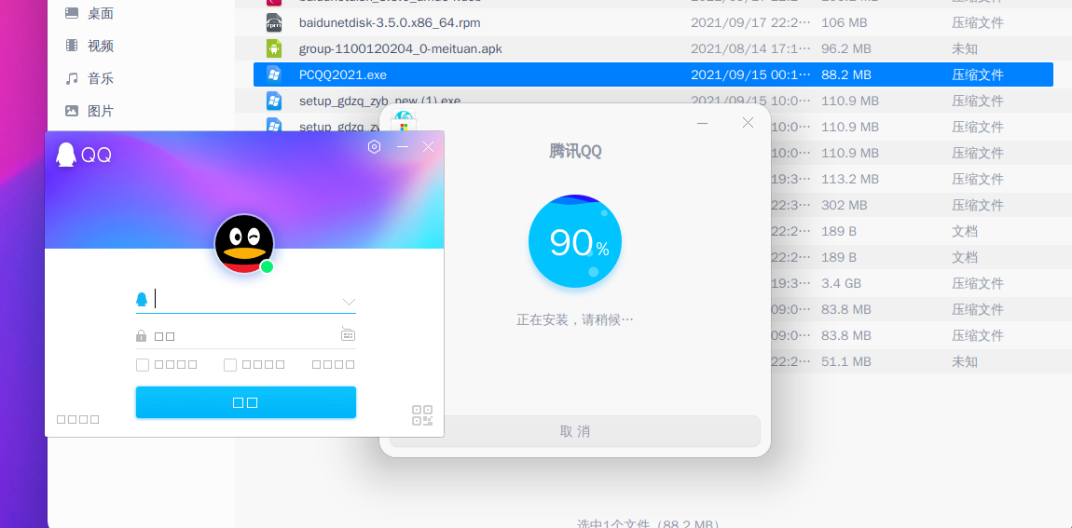Open the soft keyboard icon in password field

(x=348, y=334)
